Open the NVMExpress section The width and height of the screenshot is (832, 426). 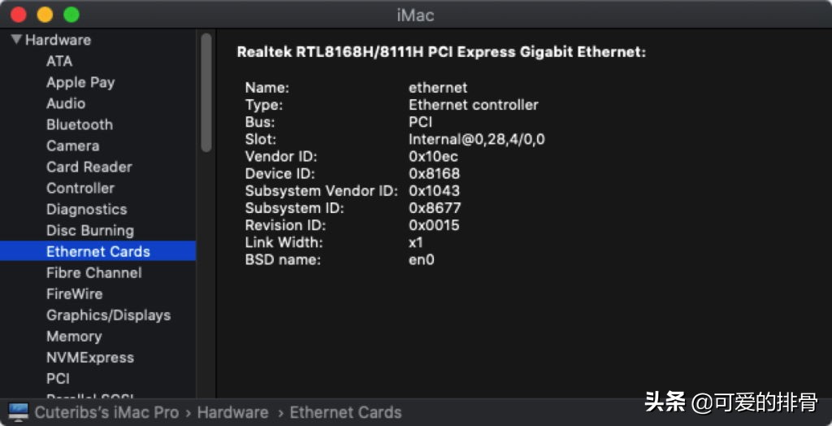point(89,357)
